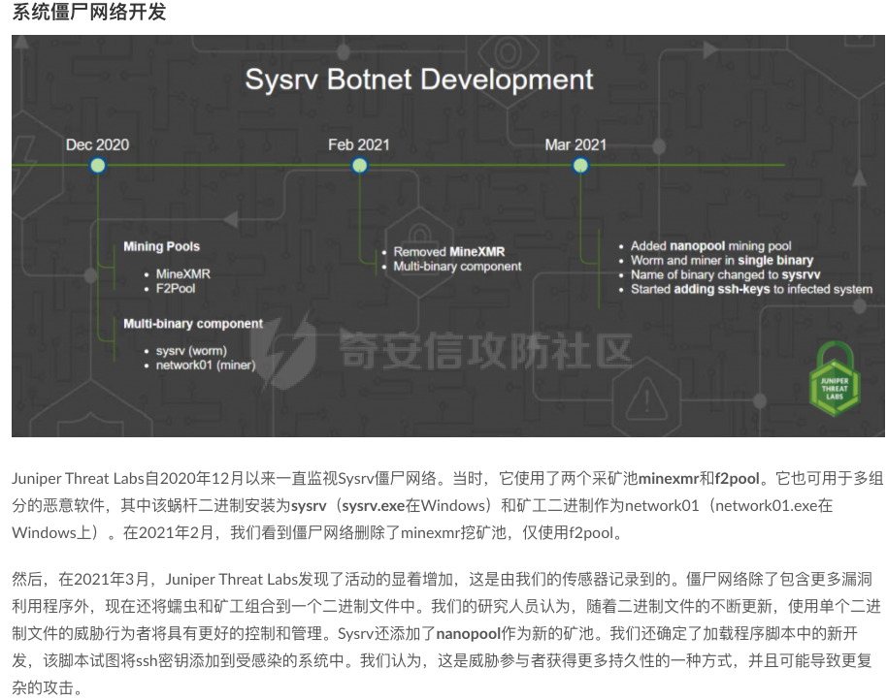Click Name of binary changed to sysrvv
Viewport: 887px width, 700px height.
[725, 274]
